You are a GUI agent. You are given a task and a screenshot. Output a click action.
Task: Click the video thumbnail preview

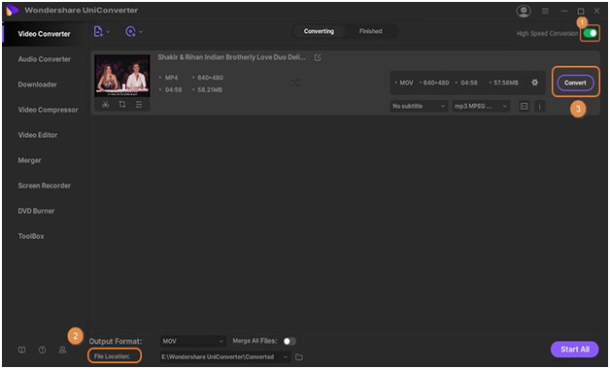pyautogui.click(x=122, y=76)
